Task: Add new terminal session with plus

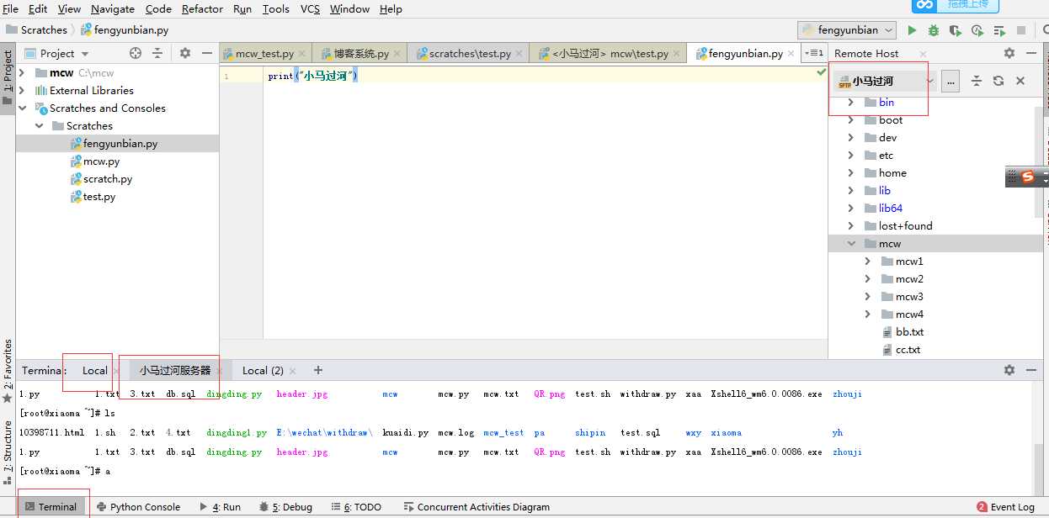Action: pyautogui.click(x=318, y=370)
